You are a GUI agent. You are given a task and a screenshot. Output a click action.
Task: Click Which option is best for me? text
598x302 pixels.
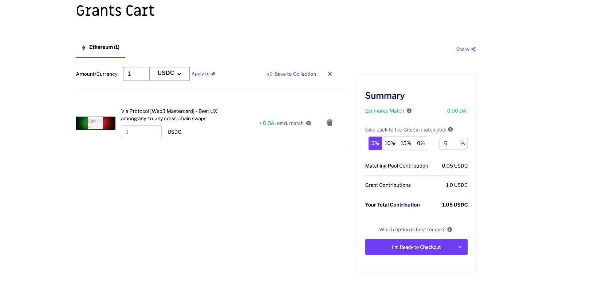[412, 230]
